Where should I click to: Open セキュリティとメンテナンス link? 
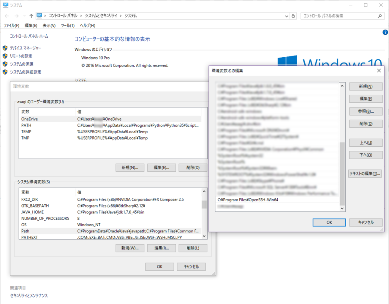29,296
